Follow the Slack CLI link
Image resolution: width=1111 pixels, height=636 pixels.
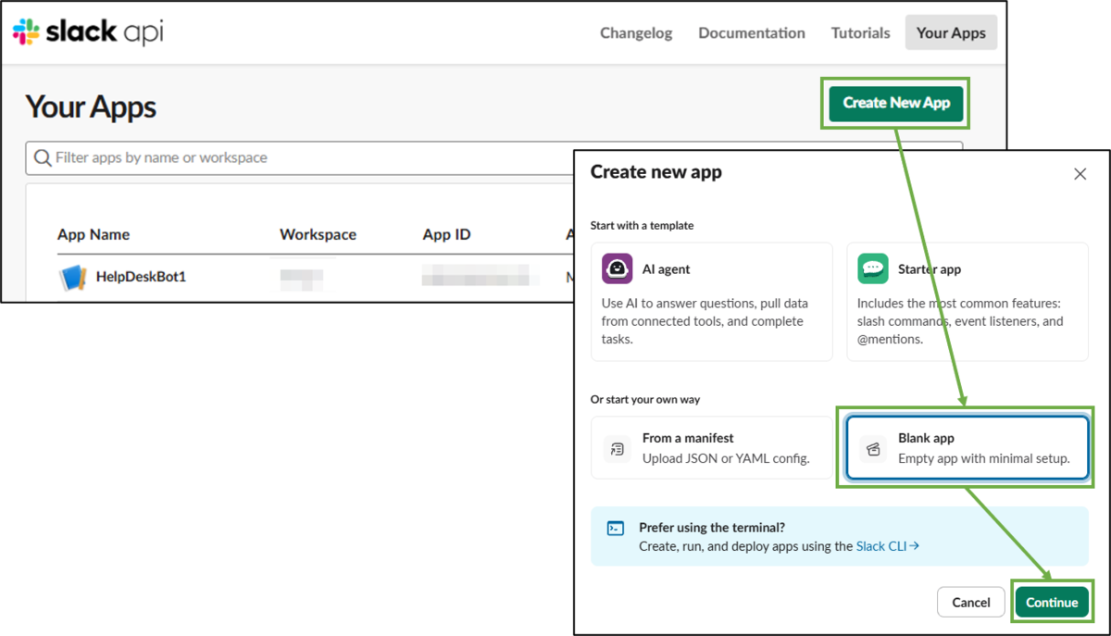pyautogui.click(x=887, y=546)
